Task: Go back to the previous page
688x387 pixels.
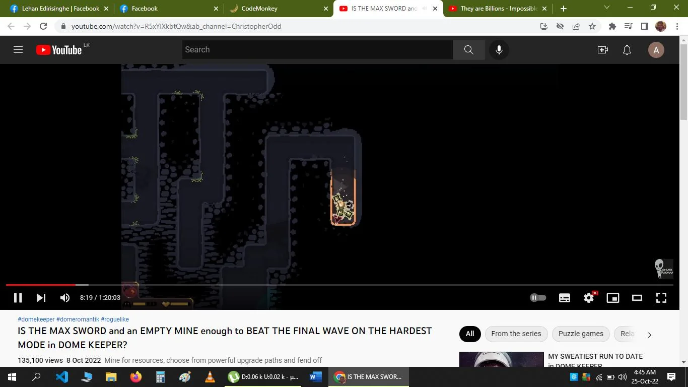Action: pos(11,26)
